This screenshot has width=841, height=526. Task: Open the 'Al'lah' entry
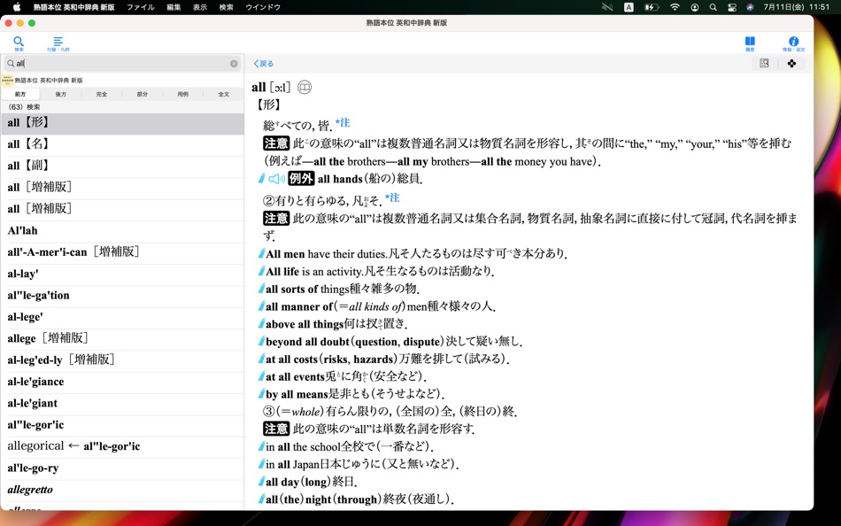(122, 231)
